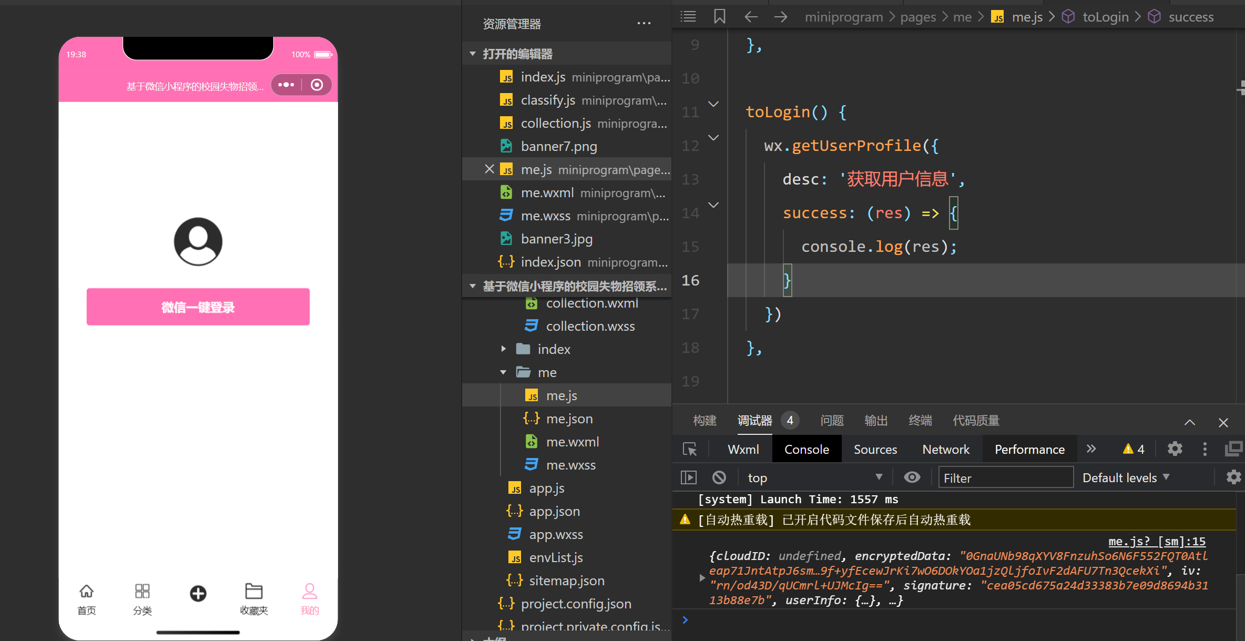Open the miniprogram capsule menu dots
Viewport: 1245px width, 641px height.
(287, 85)
